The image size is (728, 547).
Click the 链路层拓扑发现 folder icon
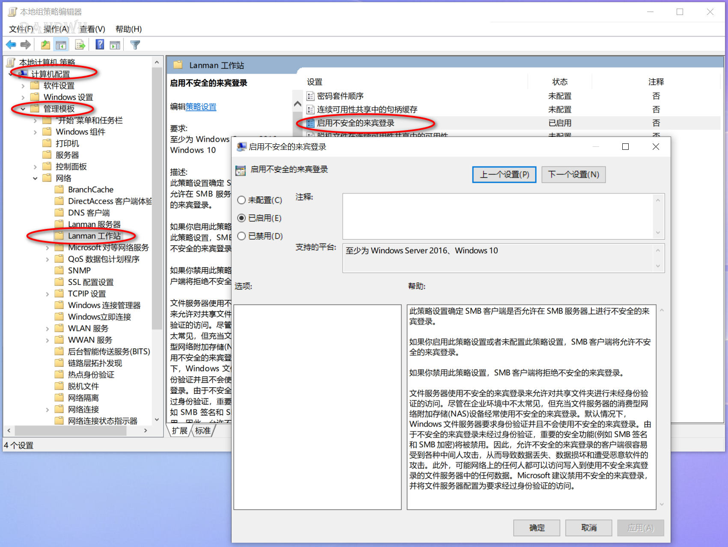[x=59, y=363]
